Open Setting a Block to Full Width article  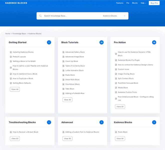[24, 61]
